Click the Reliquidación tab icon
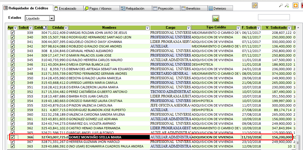The image size is (303, 150). coord(123,9)
